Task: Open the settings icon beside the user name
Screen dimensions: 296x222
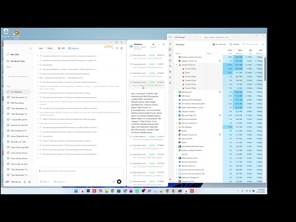Action: coord(30,182)
